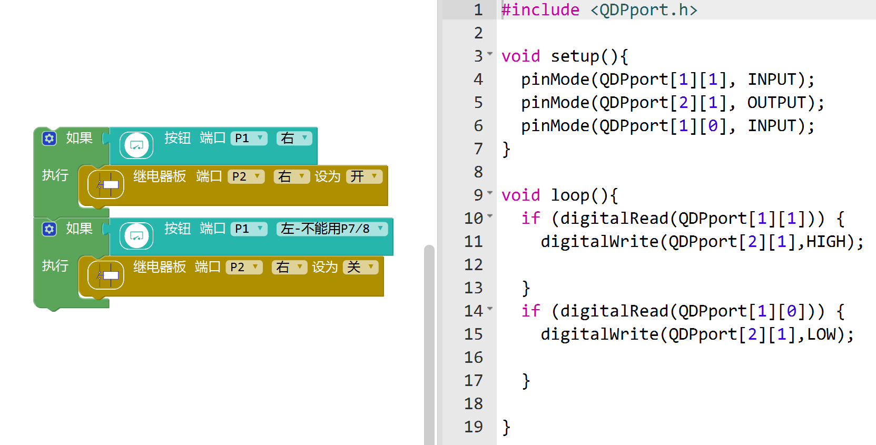Open 右 side dropdown in first 按钮 block
This screenshot has width=876, height=445.
[x=294, y=139]
